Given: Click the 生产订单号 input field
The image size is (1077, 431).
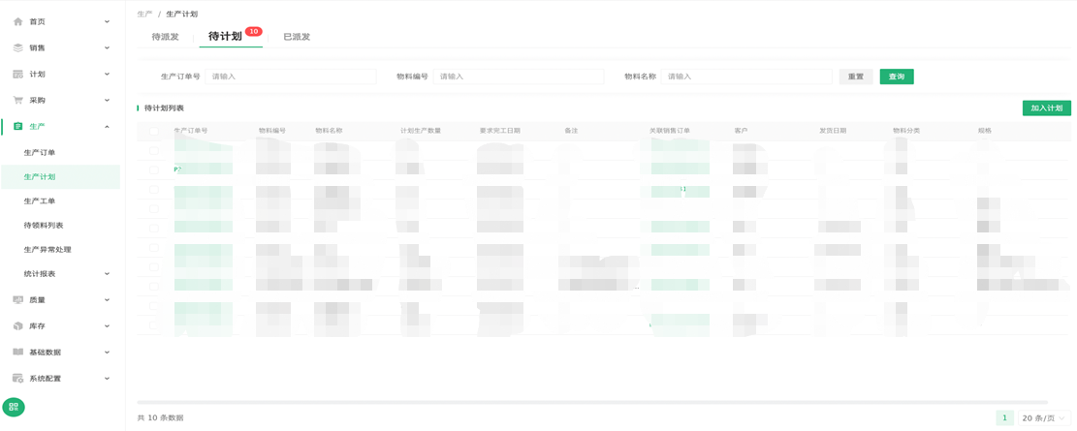Looking at the screenshot, I should pyautogui.click(x=291, y=77).
